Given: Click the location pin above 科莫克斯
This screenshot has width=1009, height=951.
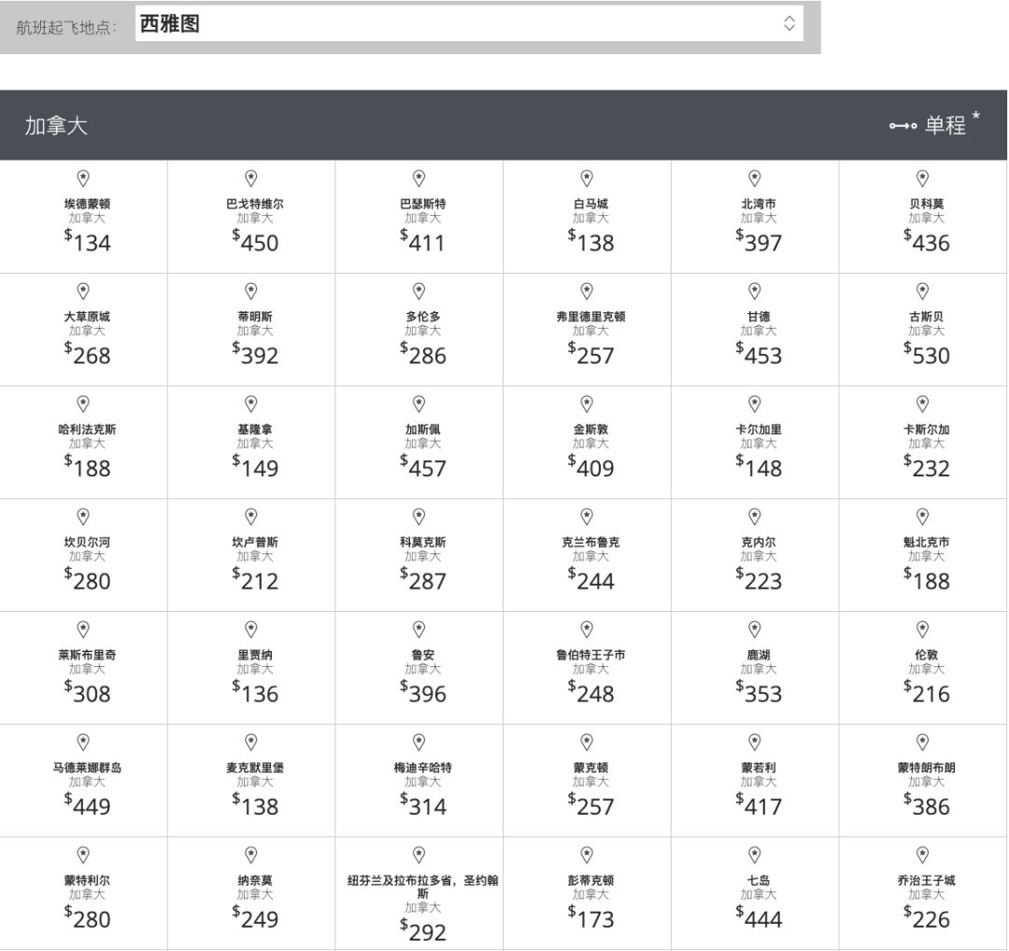Looking at the screenshot, I should tap(419, 517).
